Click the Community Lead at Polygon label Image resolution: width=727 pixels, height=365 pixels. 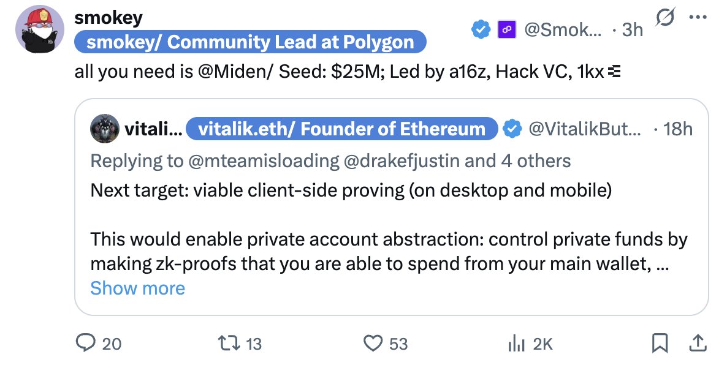pyautogui.click(x=250, y=42)
